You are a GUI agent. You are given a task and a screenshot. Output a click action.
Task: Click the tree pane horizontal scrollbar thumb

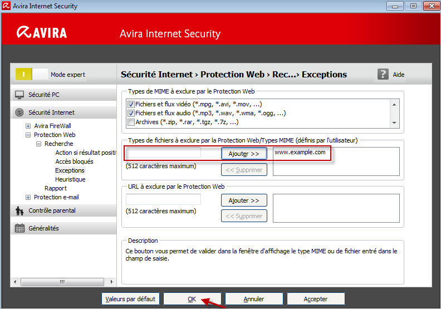[x=62, y=282]
